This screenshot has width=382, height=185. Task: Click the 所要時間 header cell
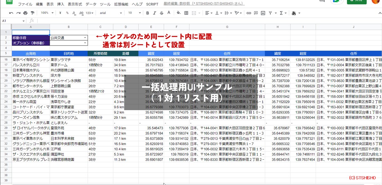click(x=100, y=53)
